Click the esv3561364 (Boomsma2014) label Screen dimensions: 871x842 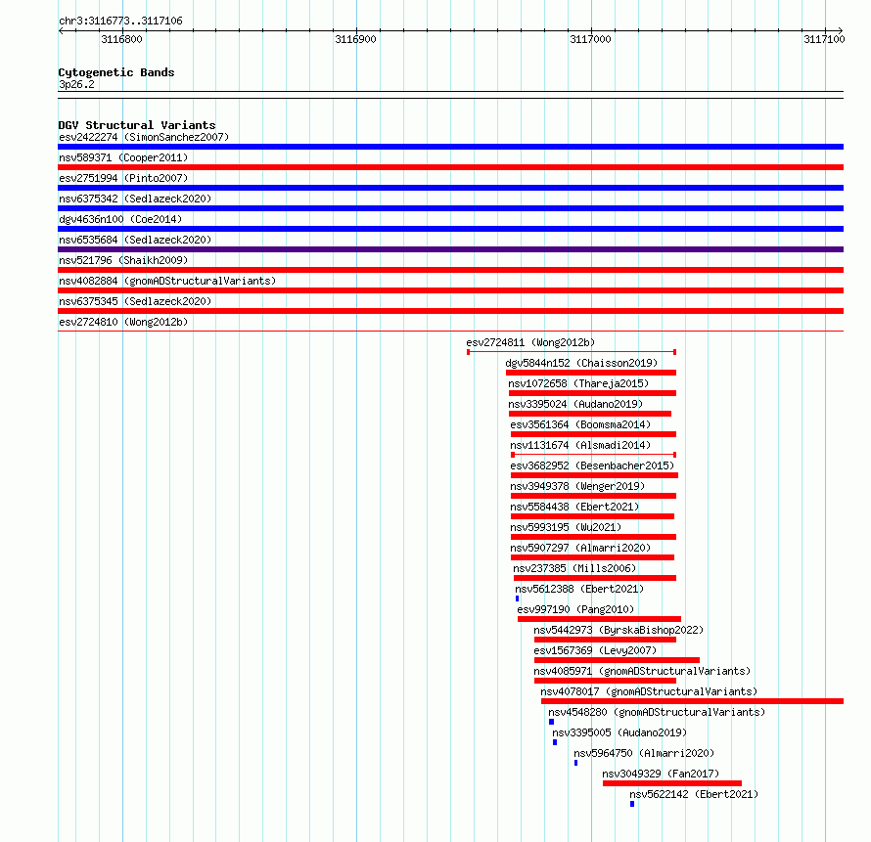(580, 424)
